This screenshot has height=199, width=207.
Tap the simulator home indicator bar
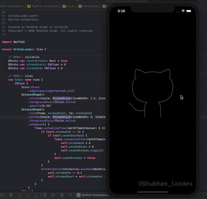pos(153,192)
